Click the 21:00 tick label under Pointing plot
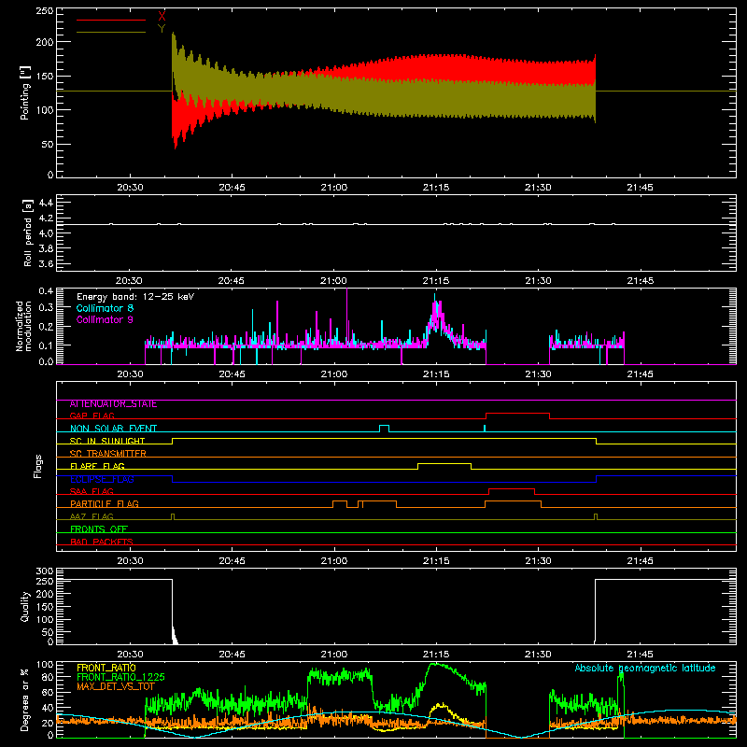Screen dimensions: 747x747 (334, 188)
